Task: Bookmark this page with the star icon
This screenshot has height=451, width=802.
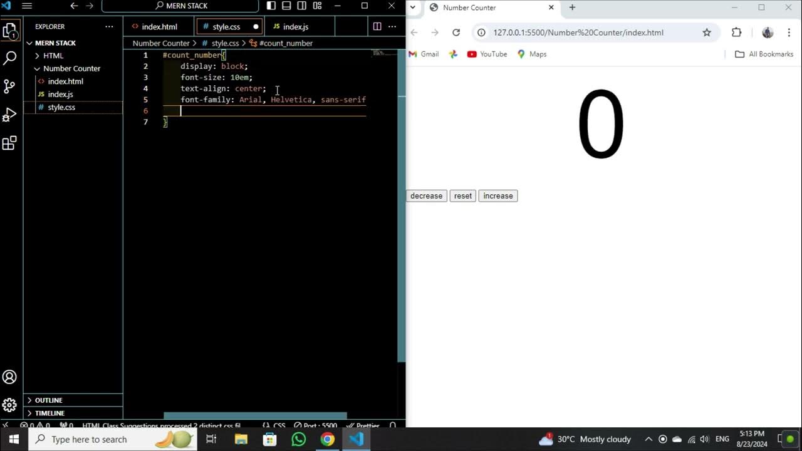Action: coord(707,33)
